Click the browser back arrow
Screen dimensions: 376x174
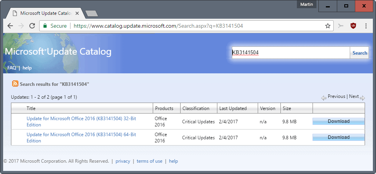coord(10,26)
